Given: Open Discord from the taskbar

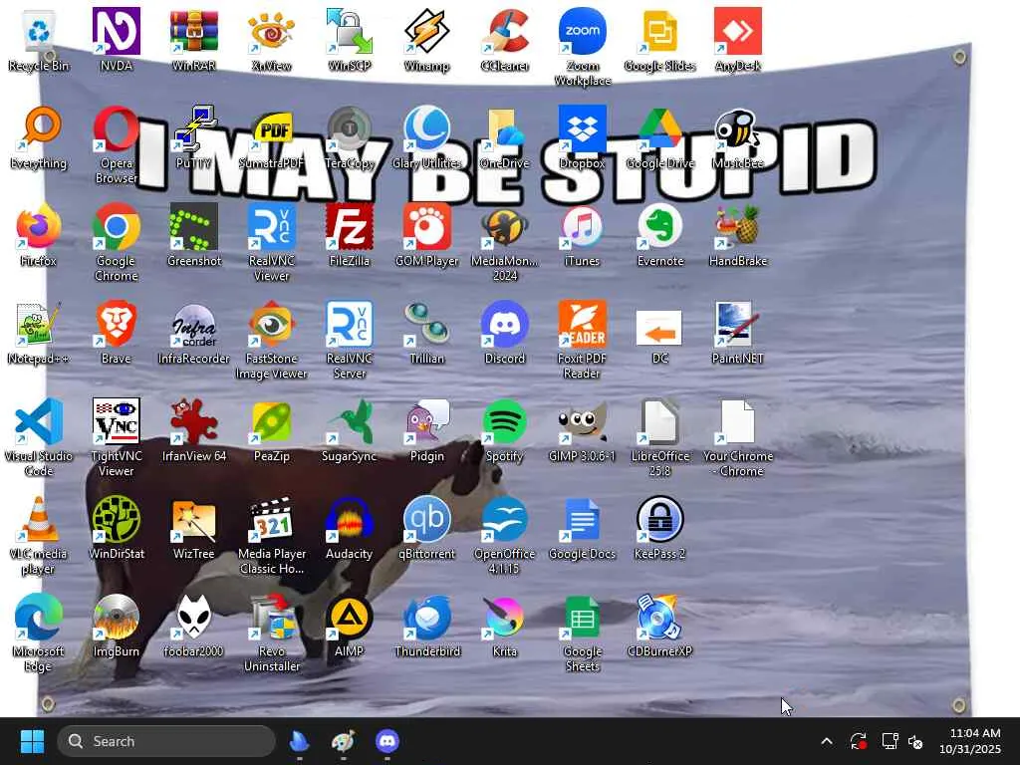Looking at the screenshot, I should pyautogui.click(x=387, y=741).
